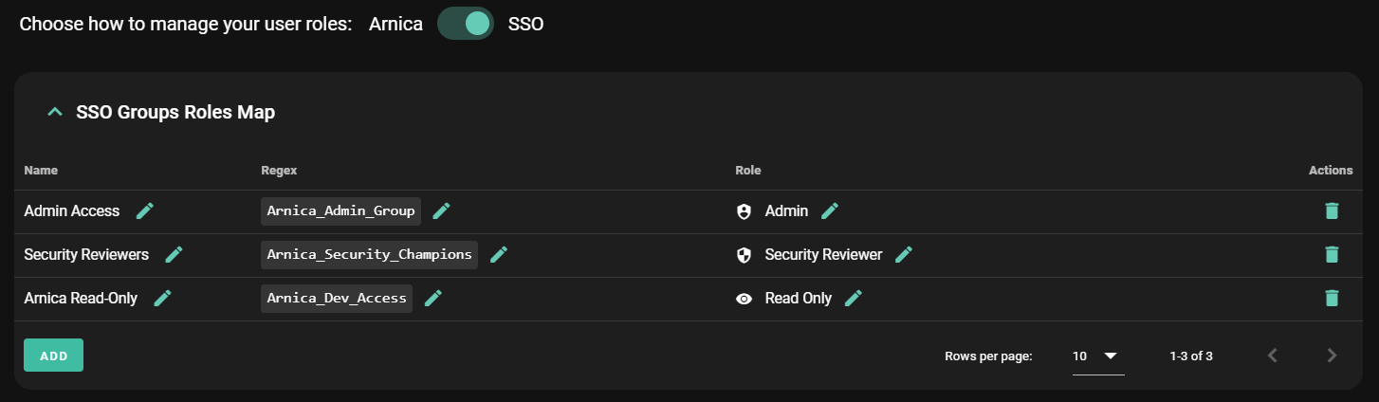The image size is (1379, 402).
Task: Go to the next page arrow
Action: point(1332,356)
